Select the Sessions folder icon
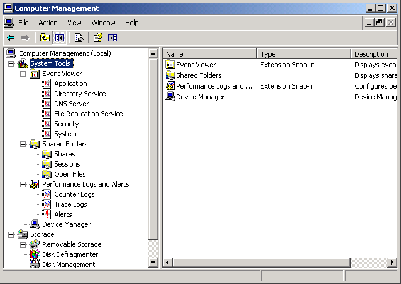Viewport: 401px width, 284px height. click(47, 164)
